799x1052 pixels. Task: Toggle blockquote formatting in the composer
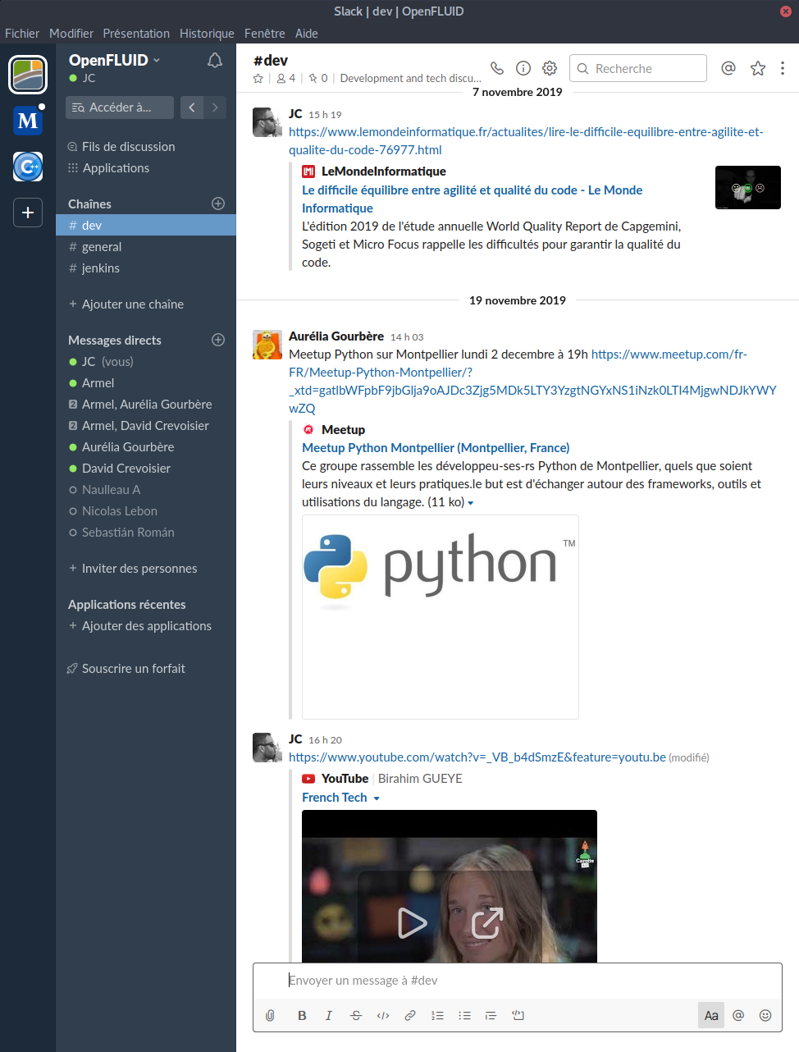[491, 1015]
